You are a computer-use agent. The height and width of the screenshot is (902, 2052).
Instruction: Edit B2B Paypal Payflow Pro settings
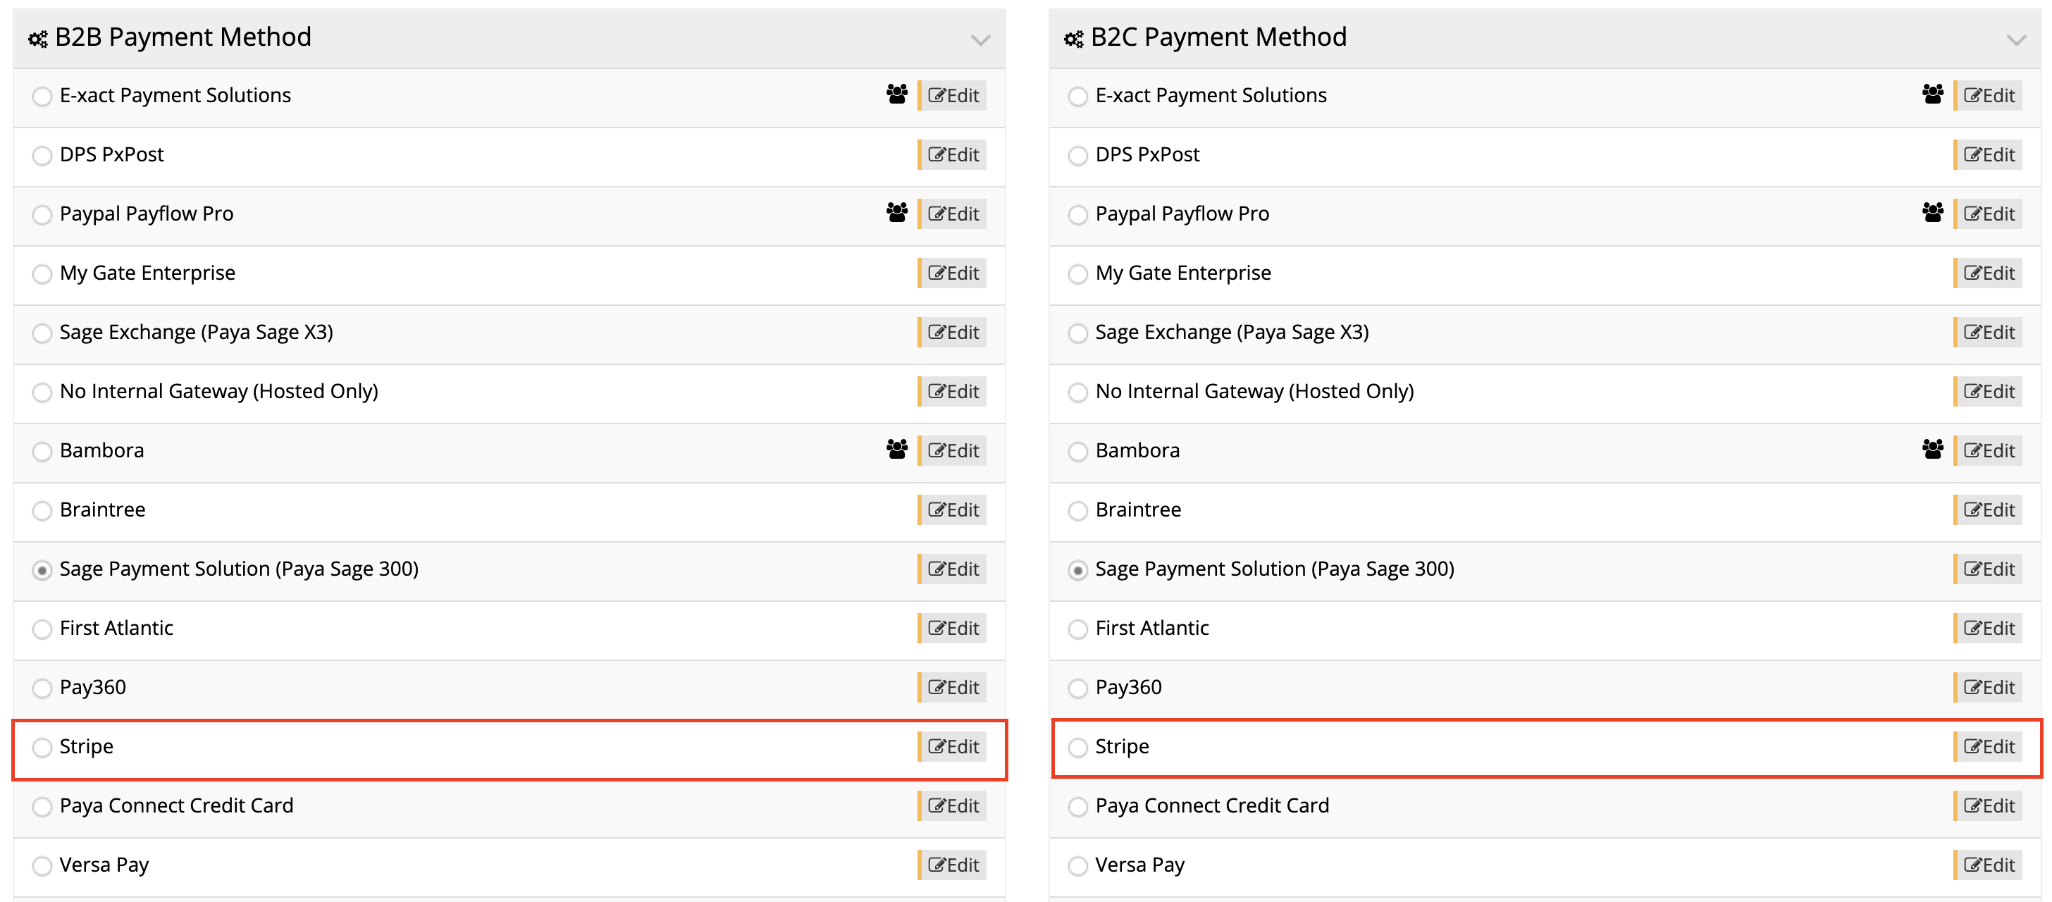click(953, 214)
